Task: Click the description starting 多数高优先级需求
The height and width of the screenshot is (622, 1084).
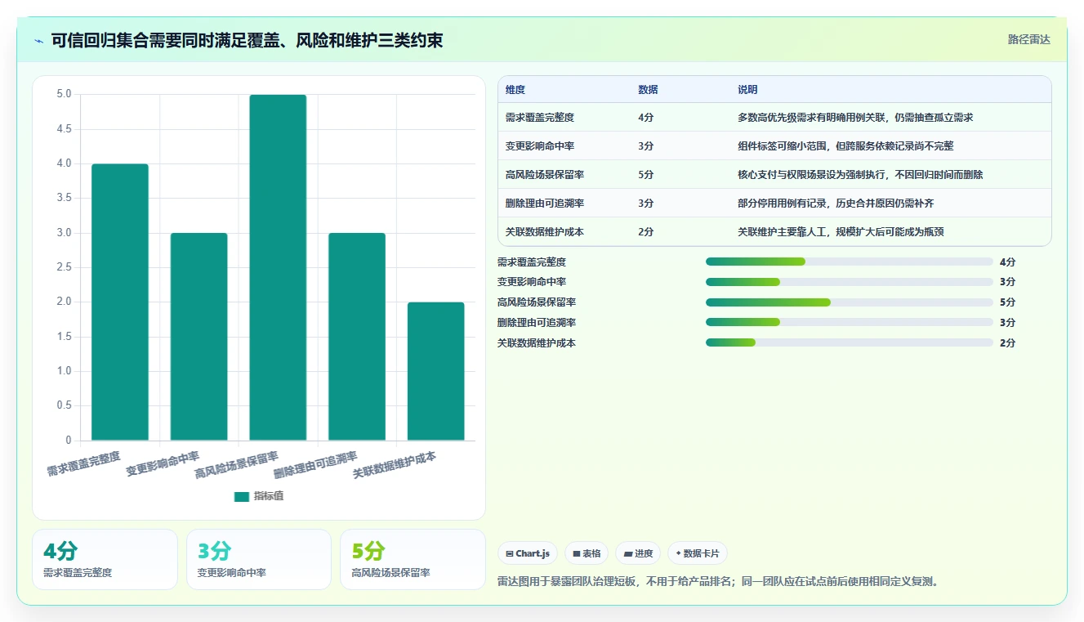Action: [855, 118]
